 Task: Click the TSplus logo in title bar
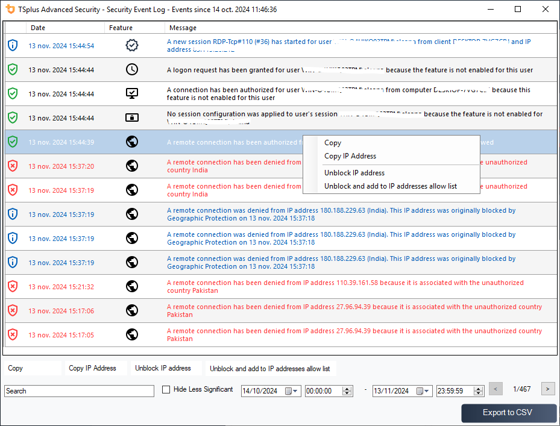[x=10, y=10]
